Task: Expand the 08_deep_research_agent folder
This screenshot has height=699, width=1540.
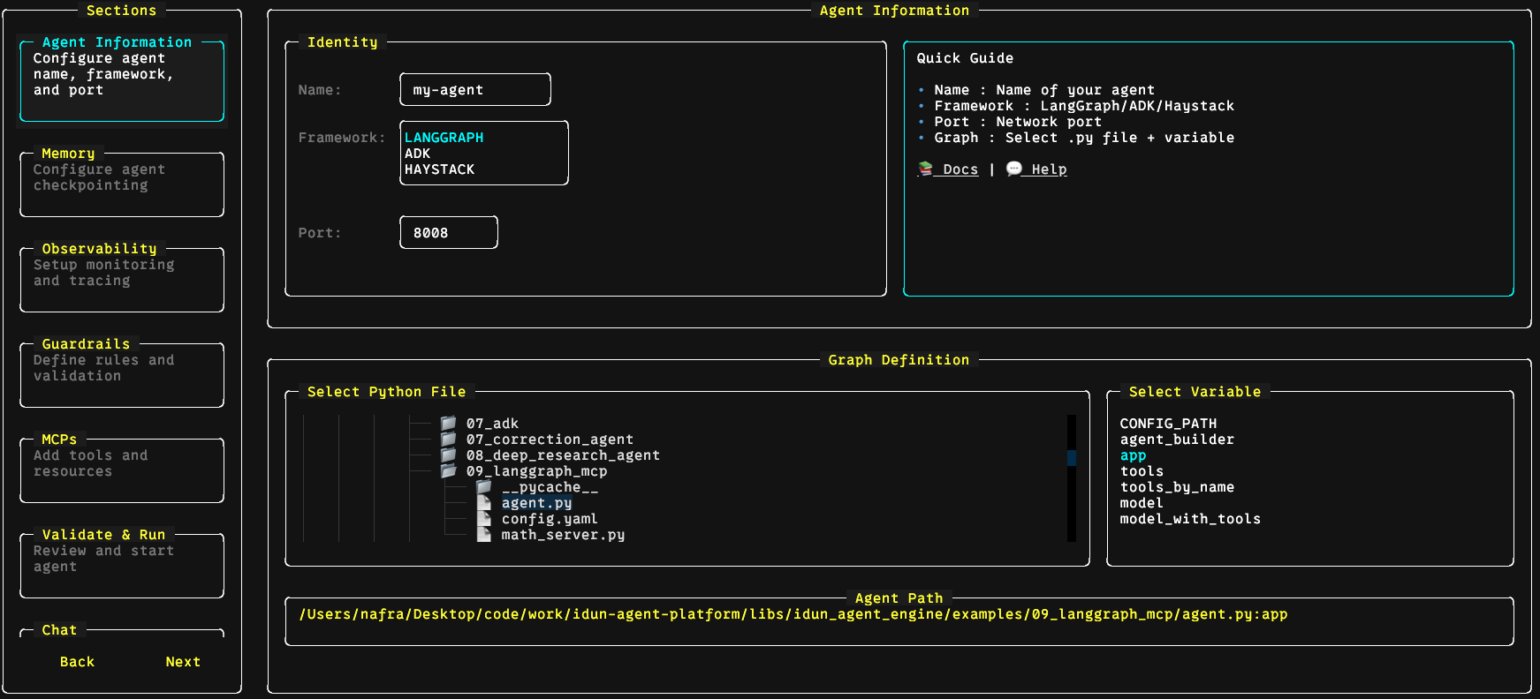Action: [x=562, y=455]
